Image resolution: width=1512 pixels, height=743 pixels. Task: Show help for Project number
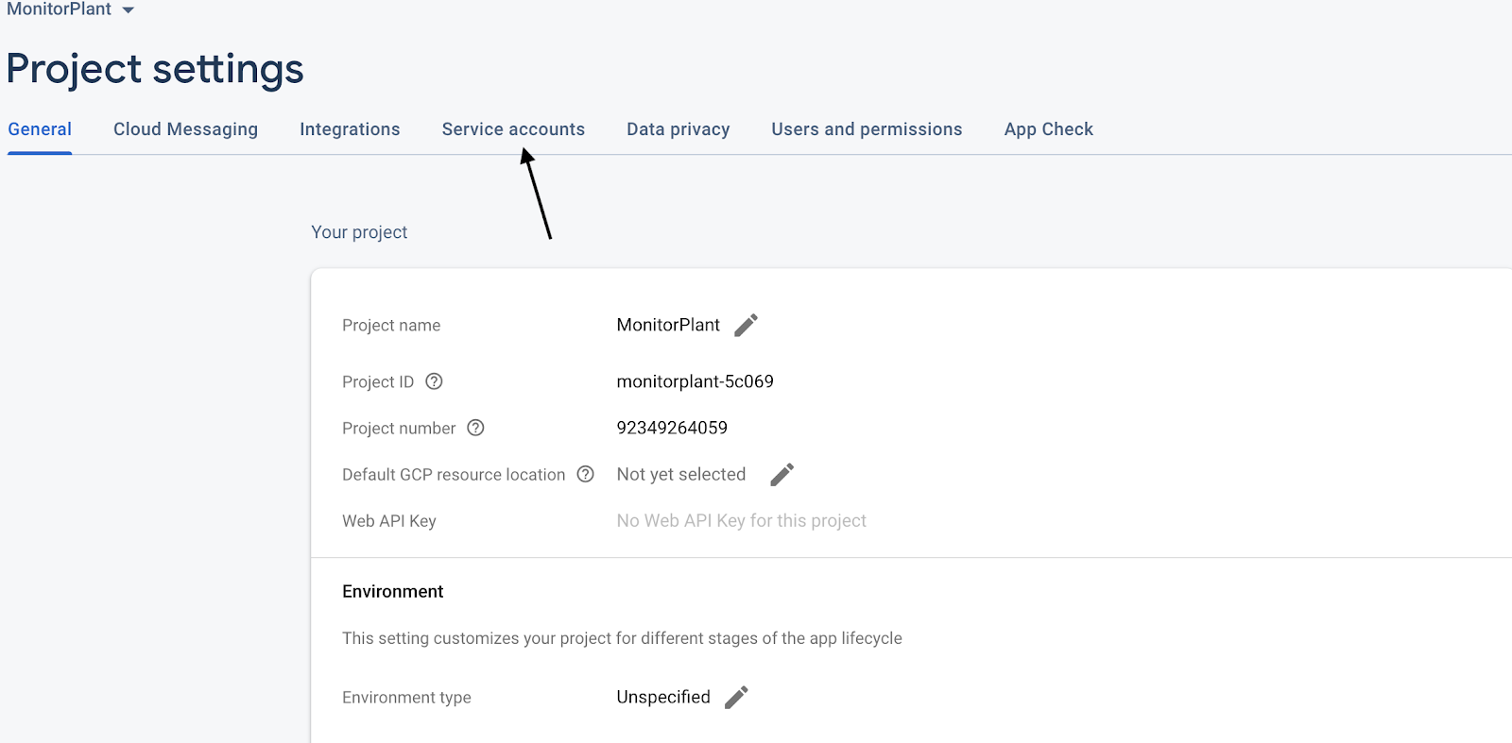(476, 428)
